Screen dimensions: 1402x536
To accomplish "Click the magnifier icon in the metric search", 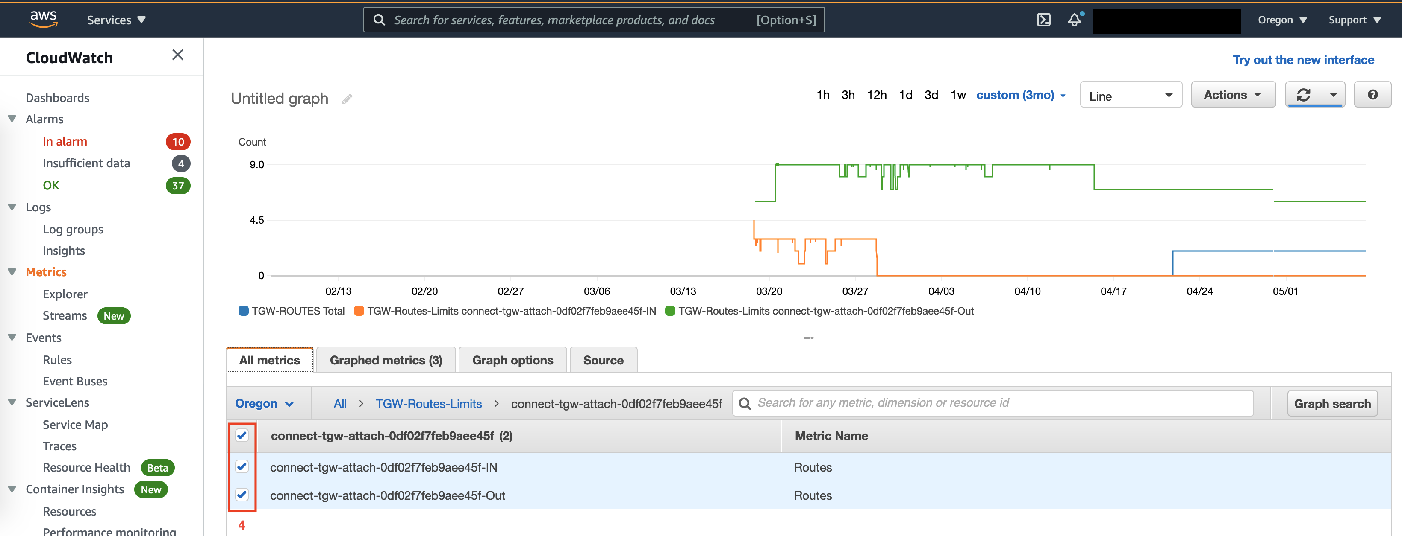I will [745, 403].
